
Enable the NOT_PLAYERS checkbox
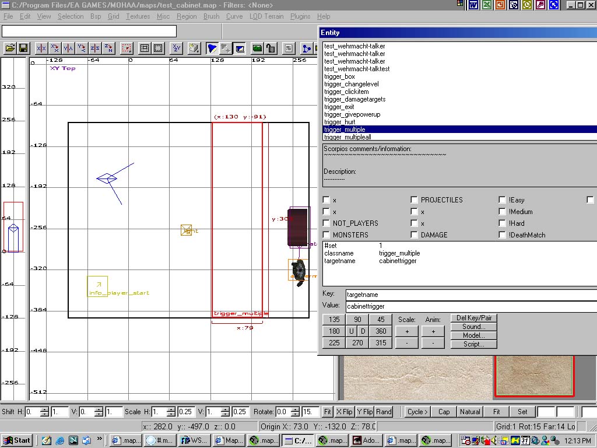(x=326, y=223)
